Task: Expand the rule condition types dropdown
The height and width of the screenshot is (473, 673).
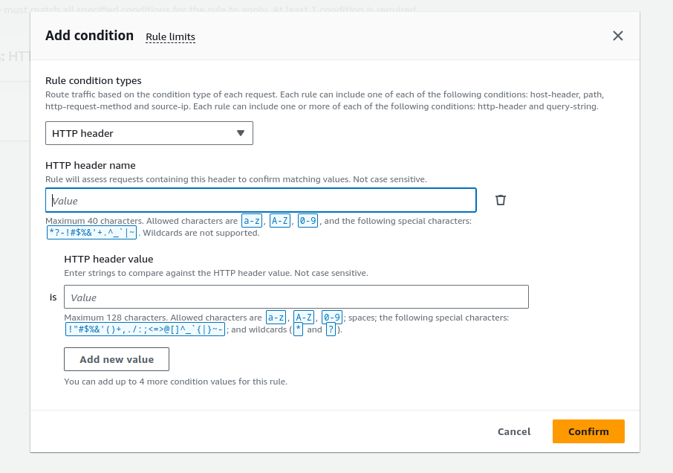Action: click(149, 133)
